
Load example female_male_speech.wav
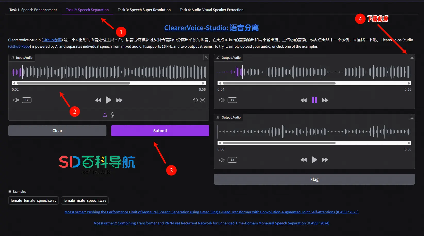(x=85, y=200)
